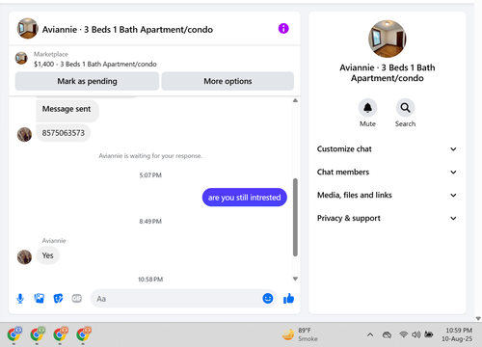
Task: Send a thumbs-up like
Action: coord(288,299)
